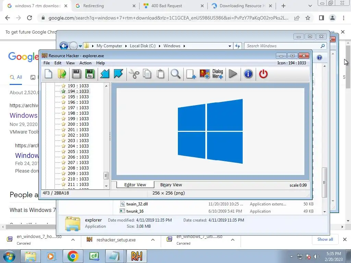Select icon resource 195 : 1033
This screenshot has width=351, height=263.
78,97
